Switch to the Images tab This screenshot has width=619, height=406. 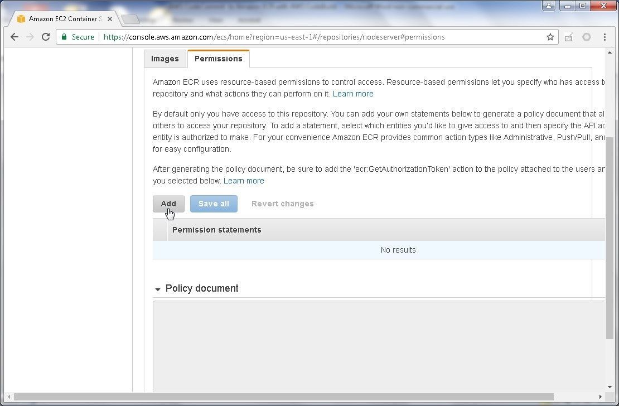tap(165, 59)
